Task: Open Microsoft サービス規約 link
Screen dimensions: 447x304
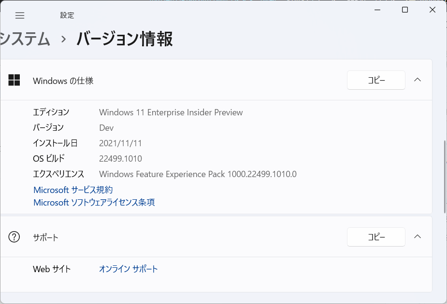Action: [73, 190]
